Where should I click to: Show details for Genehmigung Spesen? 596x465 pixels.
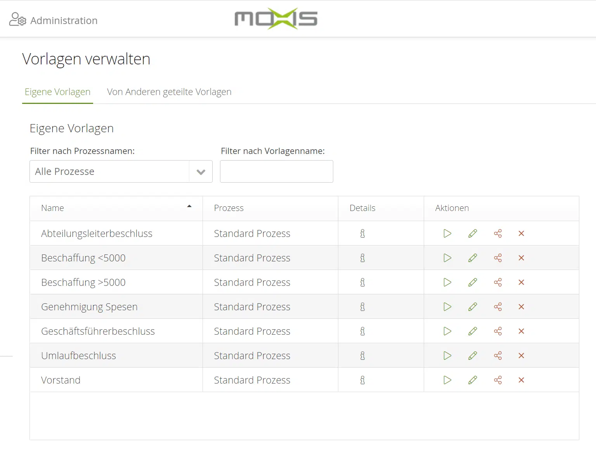pos(362,307)
